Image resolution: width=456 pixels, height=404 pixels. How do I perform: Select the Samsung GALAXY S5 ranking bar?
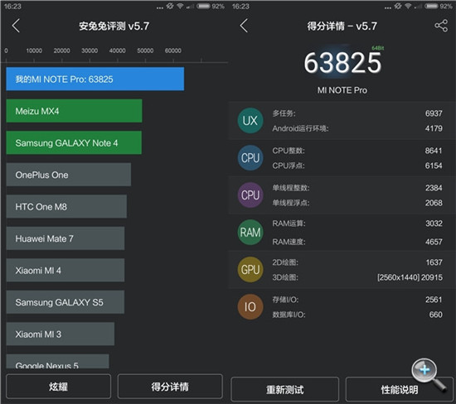65,302
